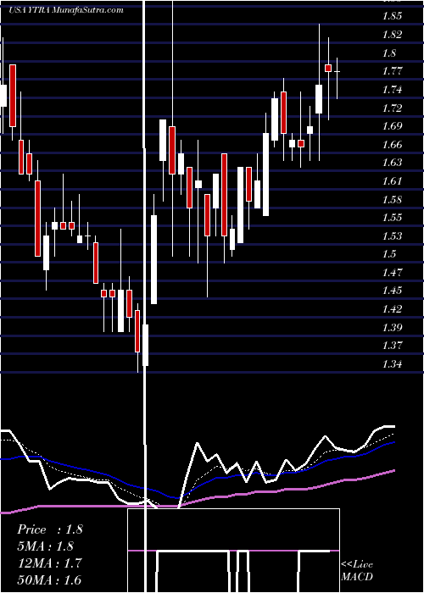Viewport: 424px width, 593px height.
Task: Click the 1.69 price axis label
Action: 392,126
